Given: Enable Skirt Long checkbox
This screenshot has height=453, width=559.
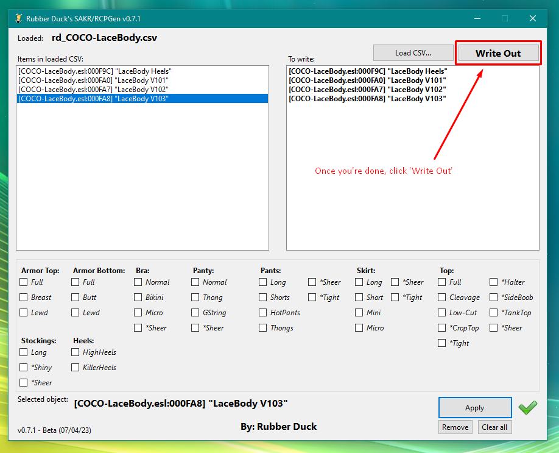Looking at the screenshot, I should coord(359,282).
